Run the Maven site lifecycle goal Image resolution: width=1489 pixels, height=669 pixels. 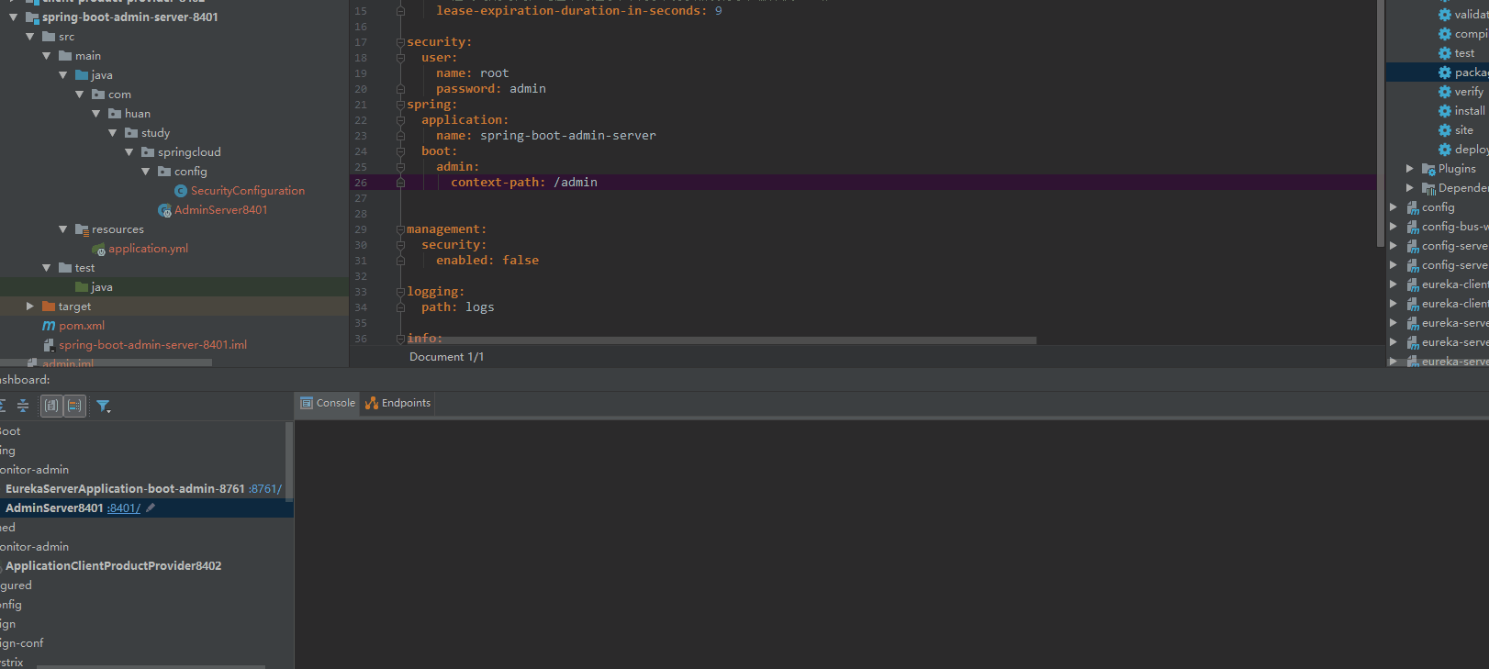pyautogui.click(x=1455, y=130)
